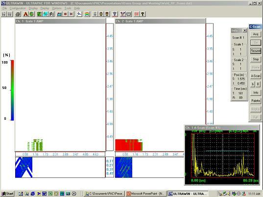Click the rectangle-with-arrows toolbar icon
The height and width of the screenshot is (197, 263).
[x=129, y=14]
